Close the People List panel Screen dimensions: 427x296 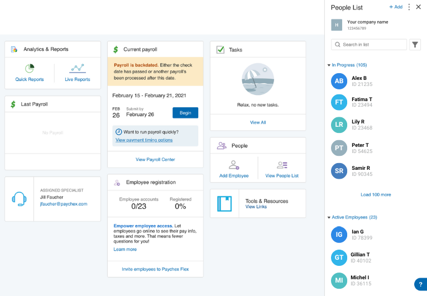419,7
